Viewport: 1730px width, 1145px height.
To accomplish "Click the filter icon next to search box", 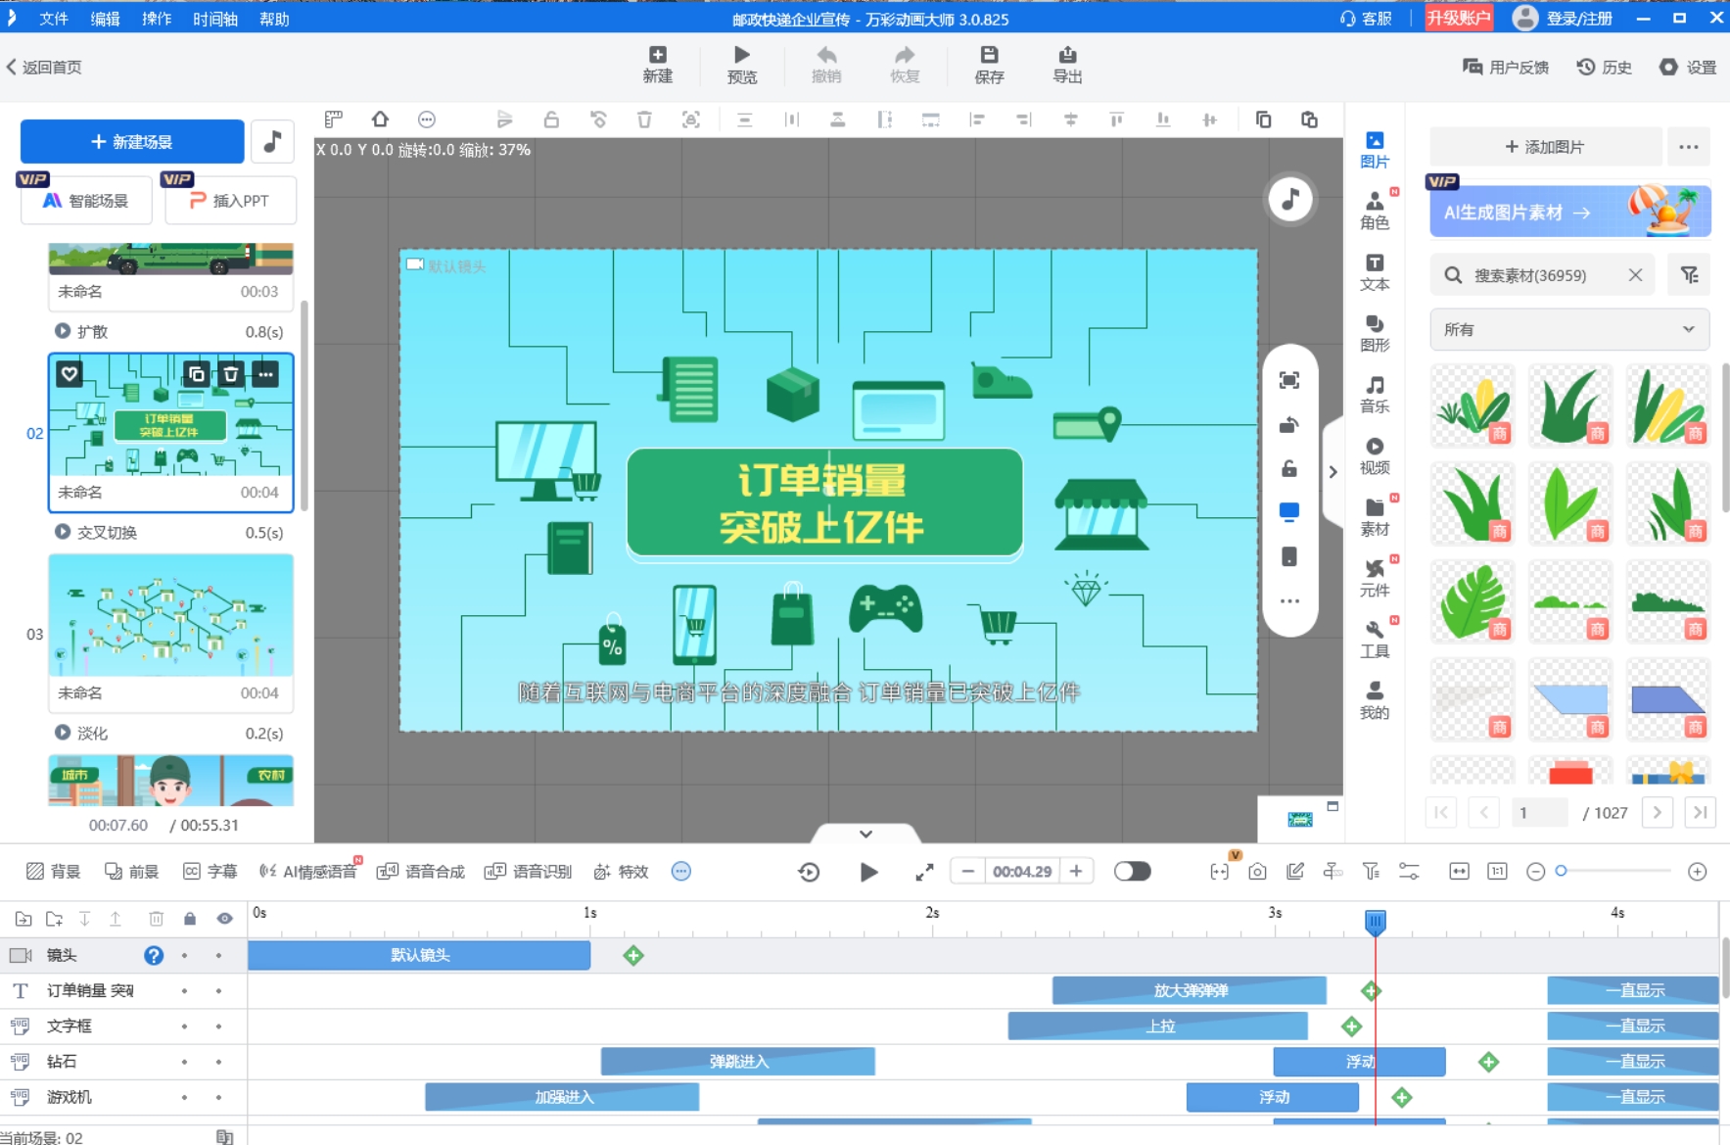I will [1690, 275].
